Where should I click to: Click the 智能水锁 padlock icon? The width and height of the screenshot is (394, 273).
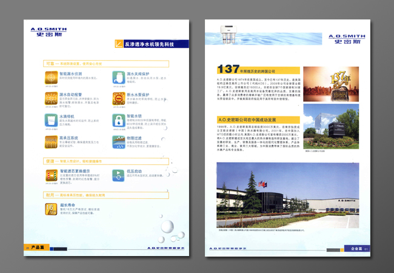(119, 120)
